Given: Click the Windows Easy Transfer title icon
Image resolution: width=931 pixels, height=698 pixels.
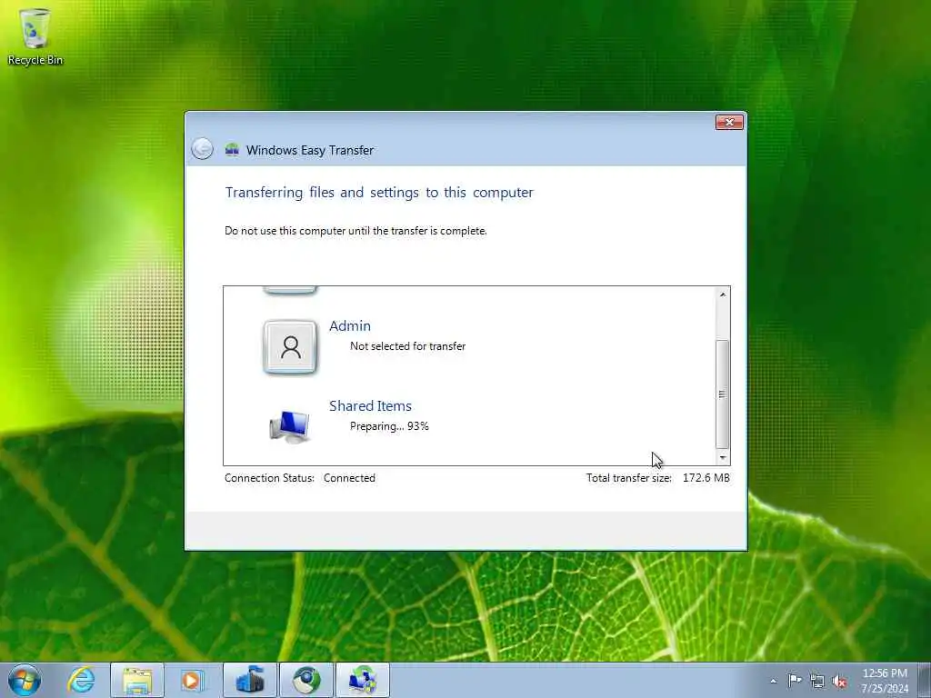Looking at the screenshot, I should [x=232, y=150].
